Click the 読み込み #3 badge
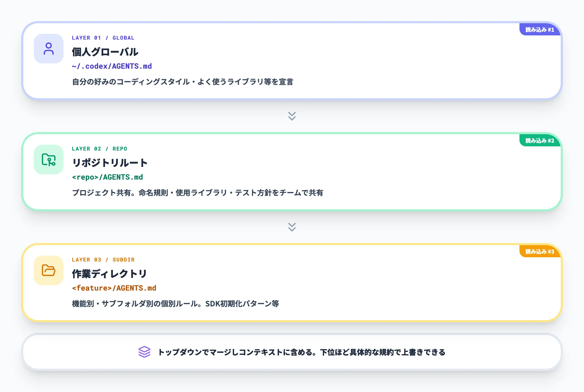 coord(540,251)
